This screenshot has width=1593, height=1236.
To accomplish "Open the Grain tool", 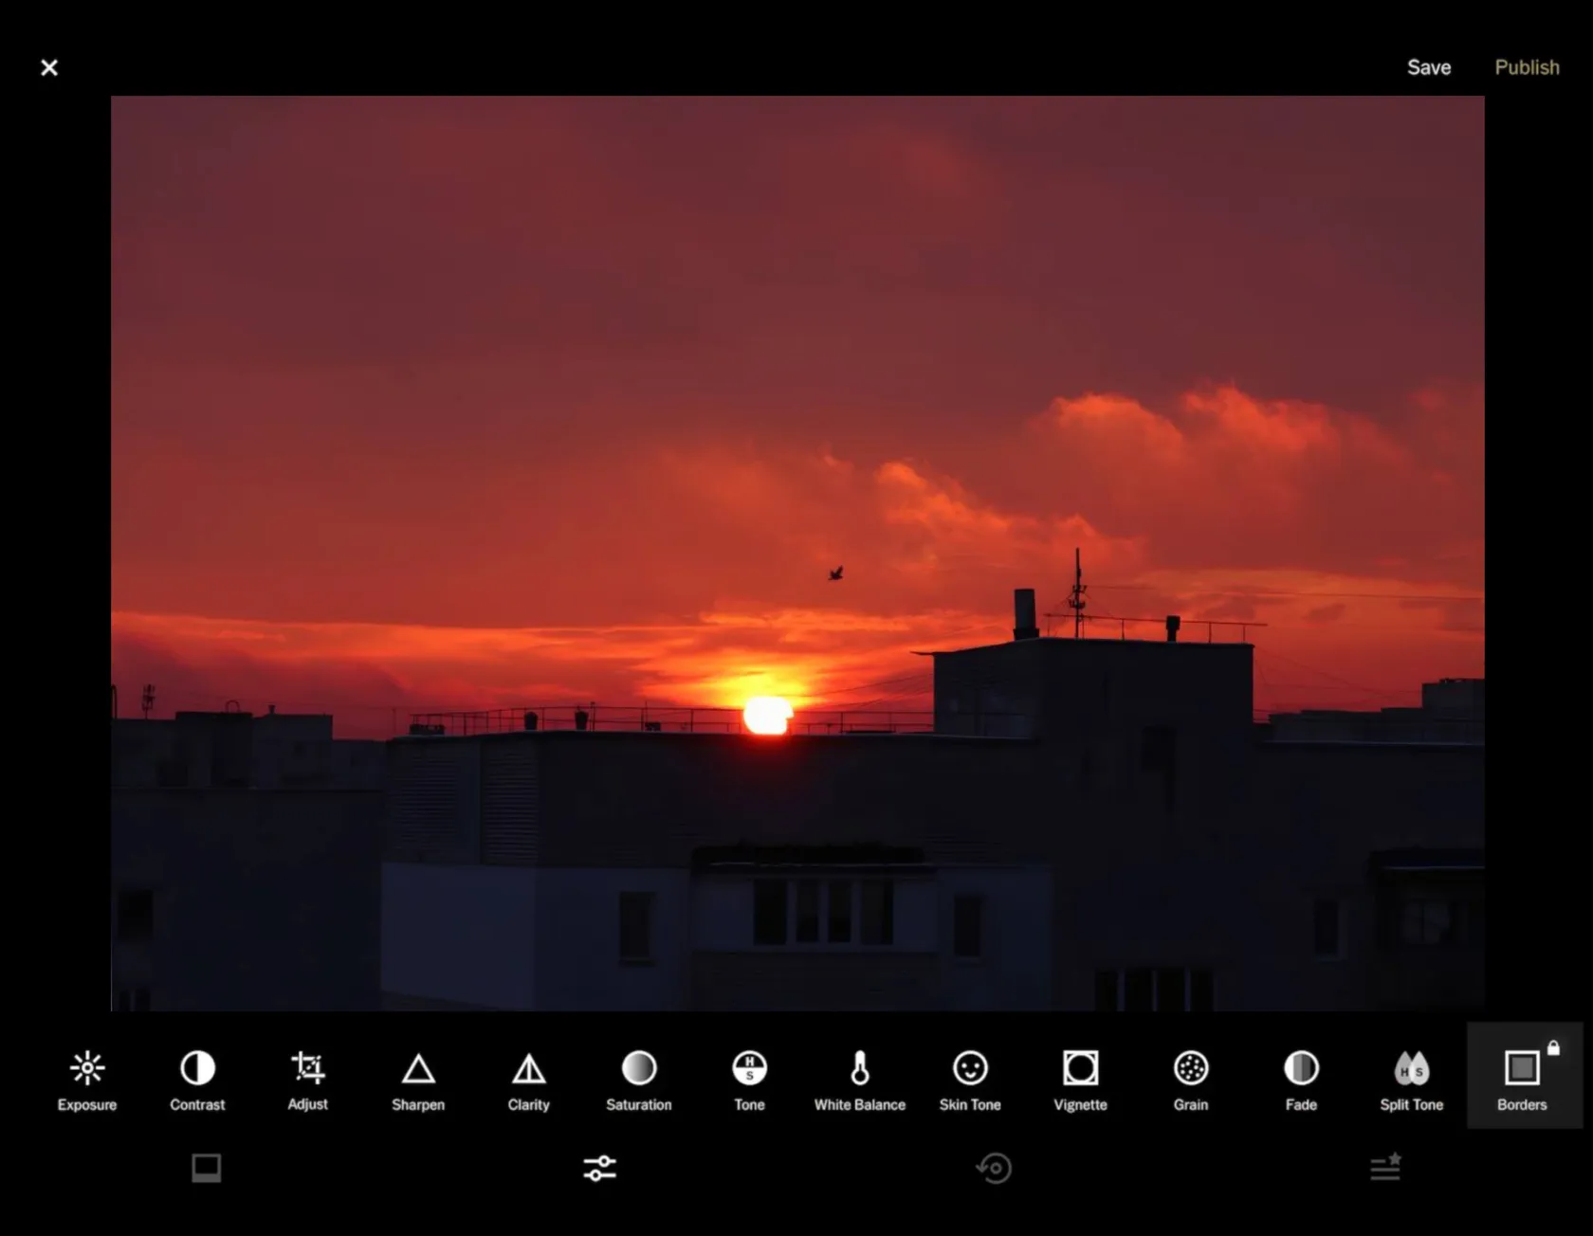I will click(1190, 1079).
